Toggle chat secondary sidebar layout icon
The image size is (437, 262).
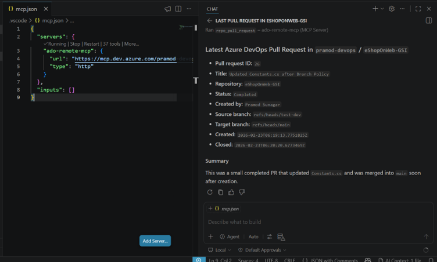[429, 21]
